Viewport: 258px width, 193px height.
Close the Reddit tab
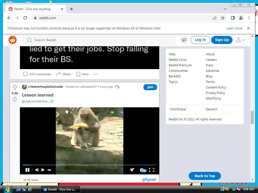[x=62, y=9]
